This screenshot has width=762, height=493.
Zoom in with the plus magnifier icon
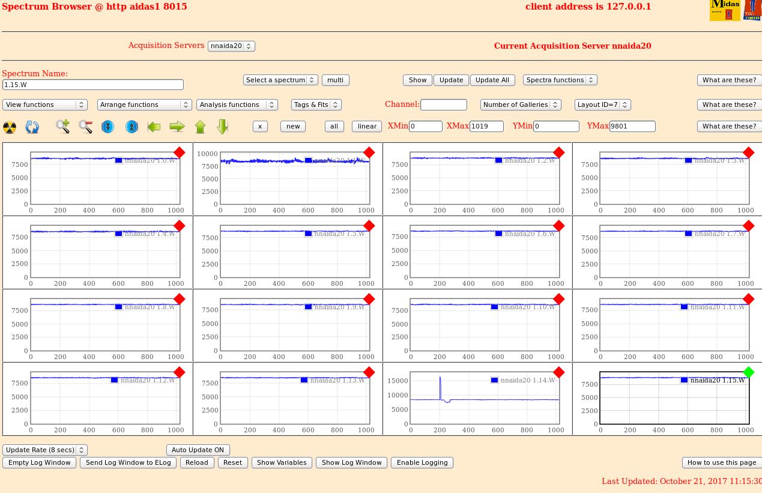coord(63,127)
